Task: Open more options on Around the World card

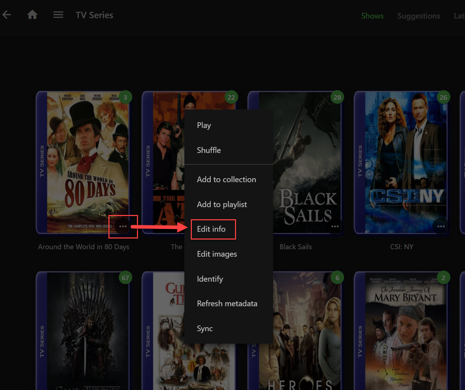Action: click(x=123, y=226)
